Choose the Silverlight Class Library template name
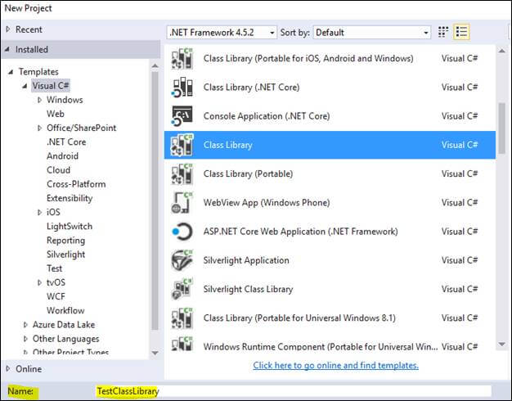Image resolution: width=512 pixels, height=401 pixels. (x=248, y=289)
